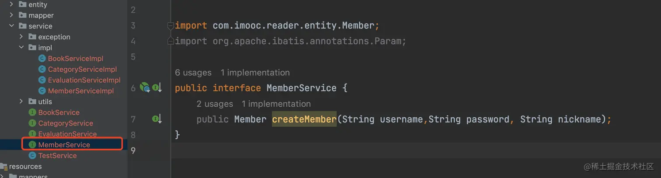This screenshot has height=178, width=661.
Task: Open CategoryService interface file
Action: [x=66, y=123]
